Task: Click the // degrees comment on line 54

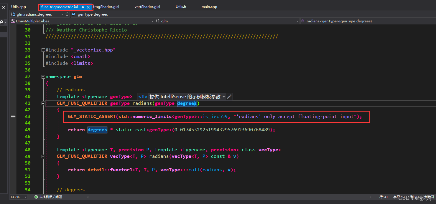Action: click(71, 190)
